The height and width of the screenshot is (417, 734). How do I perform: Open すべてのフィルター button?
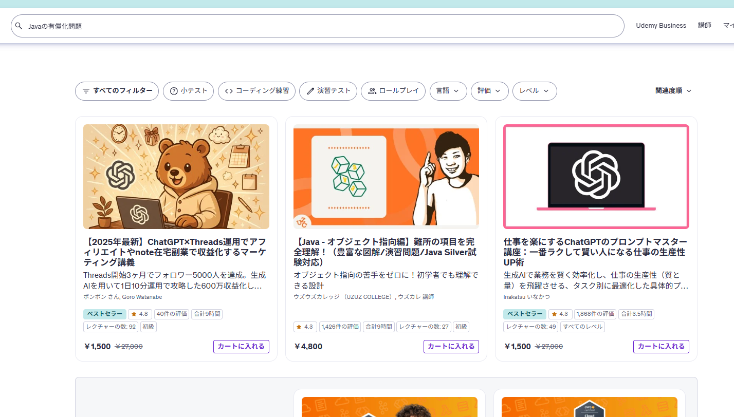(x=117, y=91)
